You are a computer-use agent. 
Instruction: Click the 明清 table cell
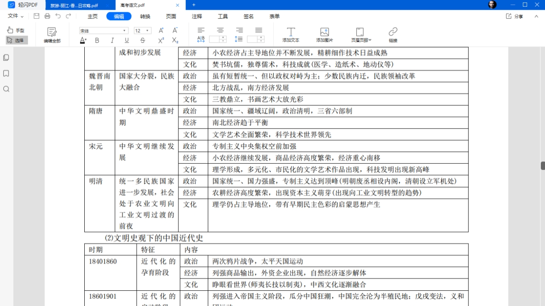point(100,204)
